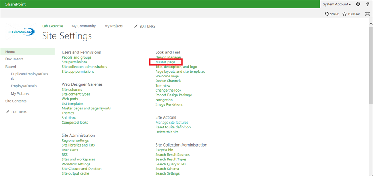The height and width of the screenshot is (176, 373).
Task: Click the Follow star icon
Action: point(345,14)
